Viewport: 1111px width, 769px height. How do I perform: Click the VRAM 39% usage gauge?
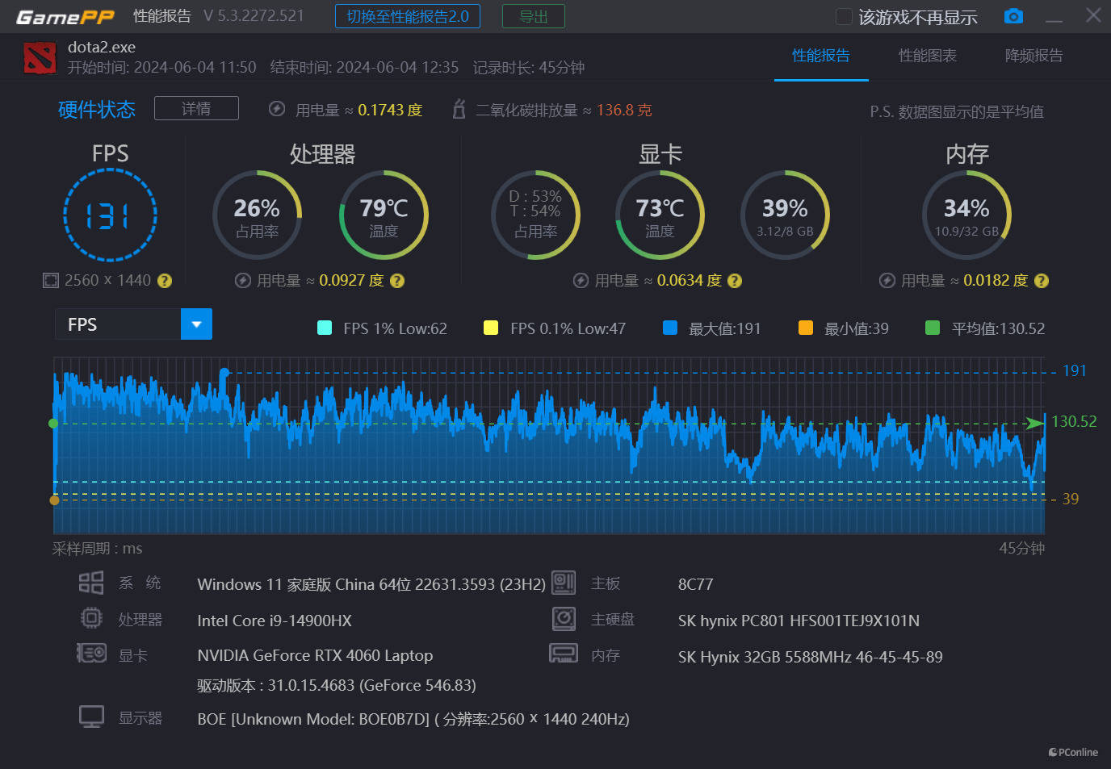[x=785, y=215]
